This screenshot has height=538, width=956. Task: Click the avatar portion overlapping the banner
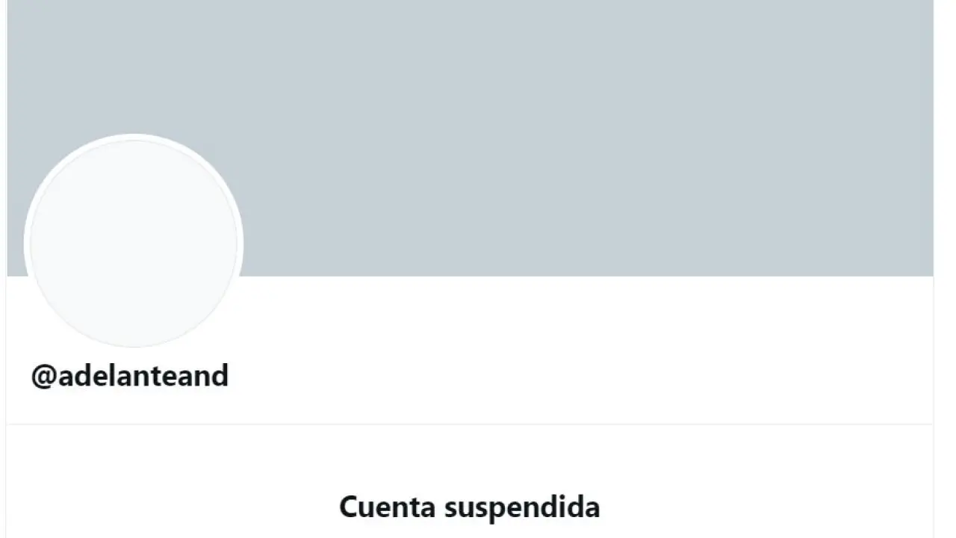click(x=134, y=209)
